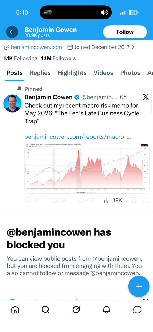Reply to the pinned post
This screenshot has height=332, width=153.
click(x=32, y=200)
